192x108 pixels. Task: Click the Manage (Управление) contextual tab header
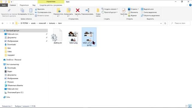[51, 2]
